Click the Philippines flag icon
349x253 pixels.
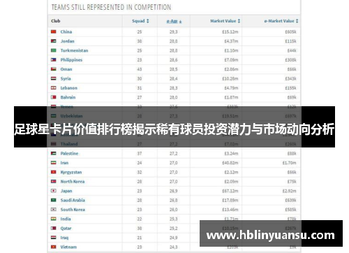(54, 60)
